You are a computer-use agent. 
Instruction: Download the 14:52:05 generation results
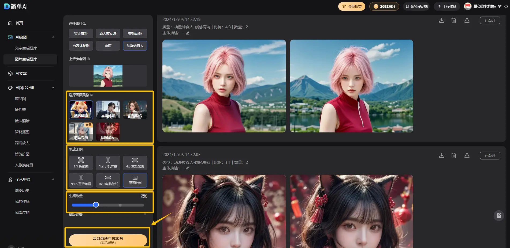442,155
